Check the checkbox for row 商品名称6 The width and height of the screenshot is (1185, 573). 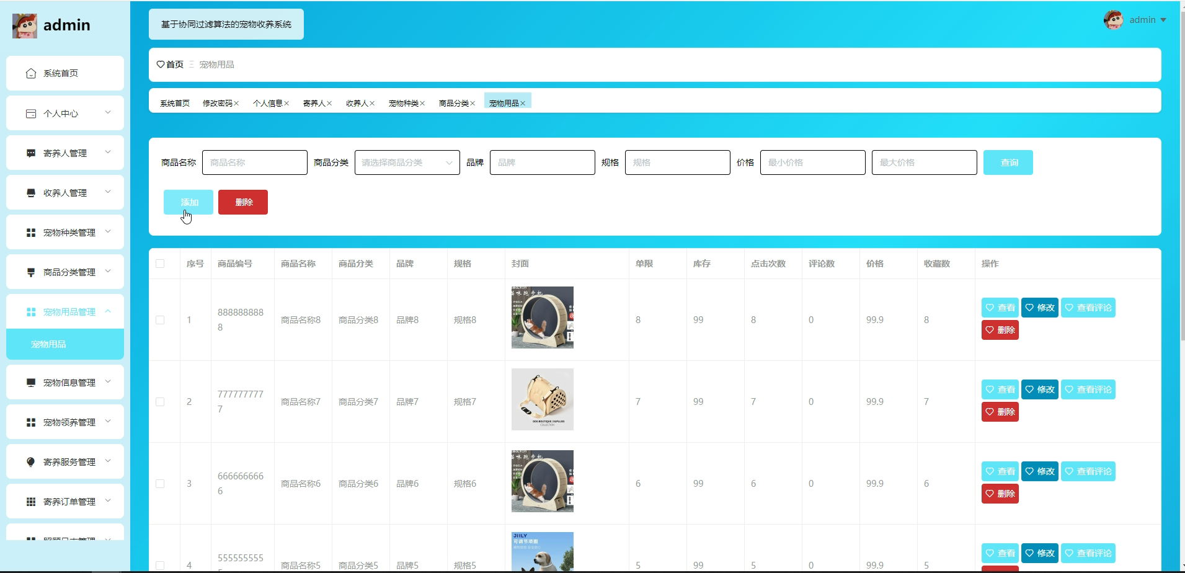(160, 484)
